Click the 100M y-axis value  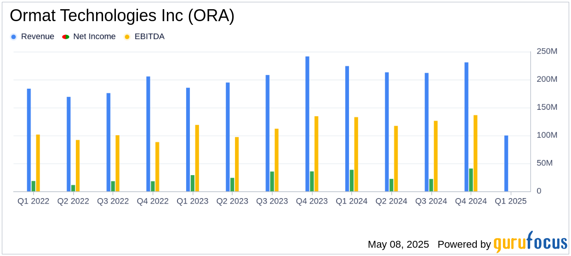[x=547, y=135]
